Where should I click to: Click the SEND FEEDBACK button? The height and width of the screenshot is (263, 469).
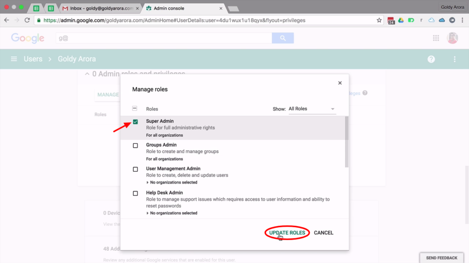(442, 258)
